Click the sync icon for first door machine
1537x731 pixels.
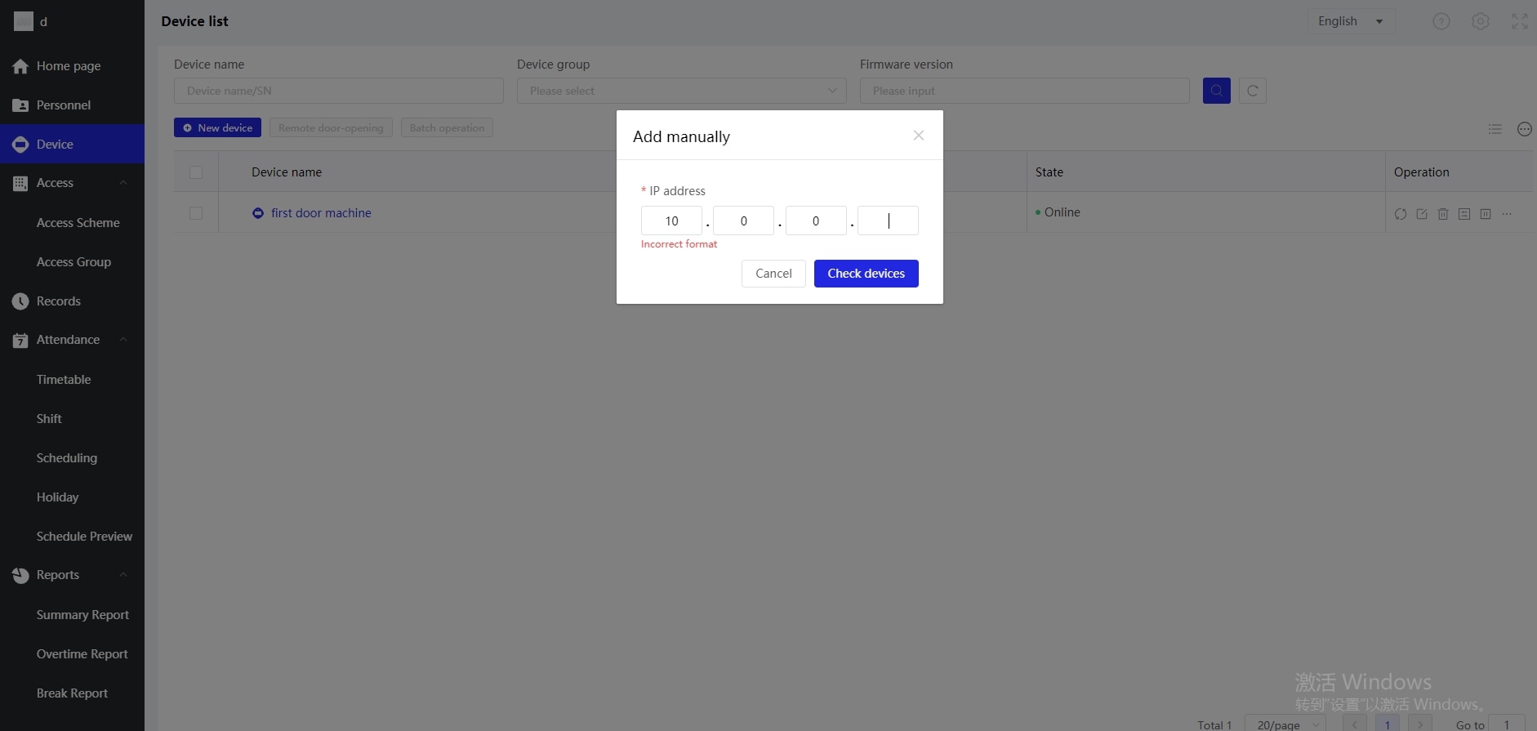1401,214
